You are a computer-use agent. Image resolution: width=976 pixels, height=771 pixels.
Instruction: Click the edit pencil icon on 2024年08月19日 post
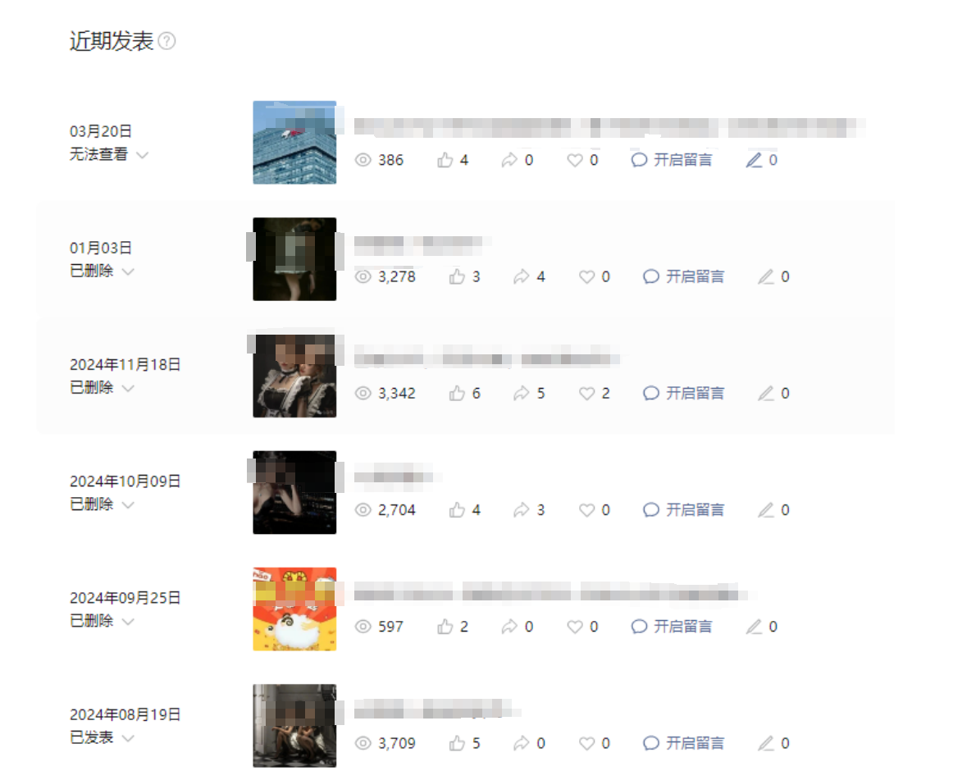click(x=765, y=743)
